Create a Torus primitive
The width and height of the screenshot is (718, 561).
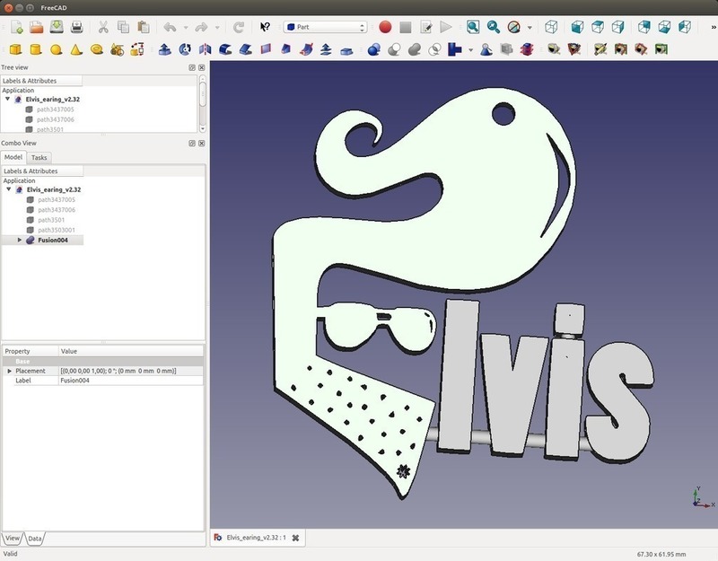pyautogui.click(x=96, y=49)
